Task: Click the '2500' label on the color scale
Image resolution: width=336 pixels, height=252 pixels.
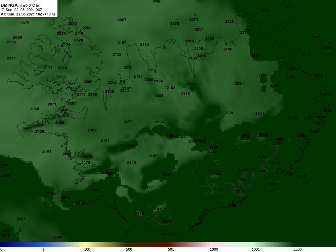Action: click(298, 249)
